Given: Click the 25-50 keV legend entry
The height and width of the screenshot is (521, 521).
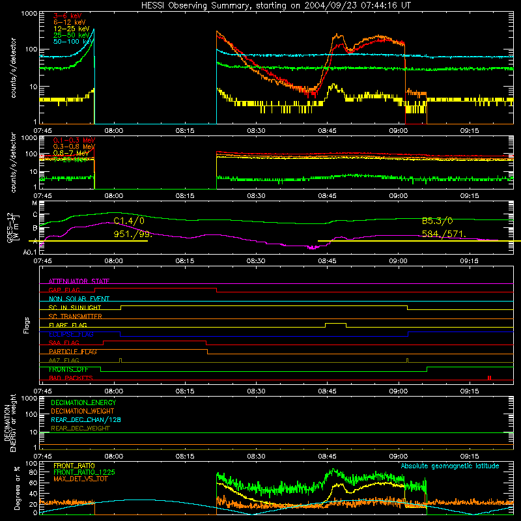Looking at the screenshot, I should (71, 35).
